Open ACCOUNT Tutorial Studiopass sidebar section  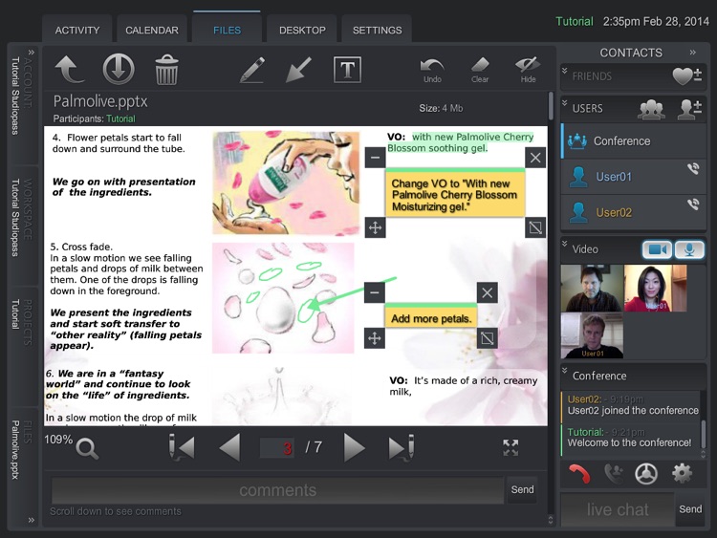[x=21, y=104]
